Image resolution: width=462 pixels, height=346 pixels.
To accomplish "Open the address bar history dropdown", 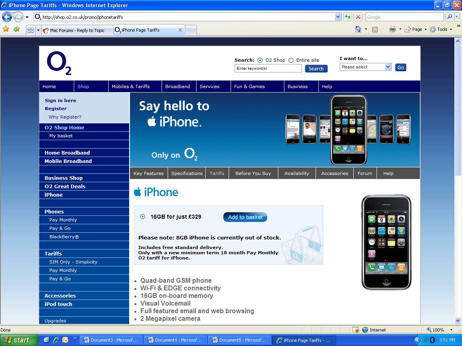I will coord(337,17).
